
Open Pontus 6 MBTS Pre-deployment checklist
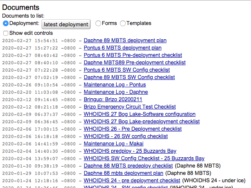[x=133, y=55]
